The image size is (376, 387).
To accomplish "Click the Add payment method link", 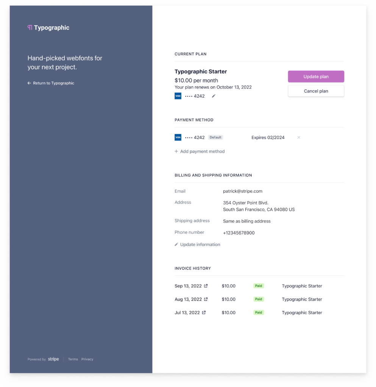I will click(200, 151).
